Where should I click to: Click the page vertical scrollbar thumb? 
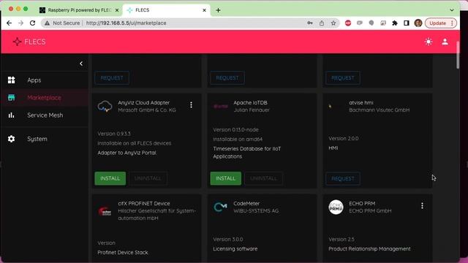click(458, 55)
